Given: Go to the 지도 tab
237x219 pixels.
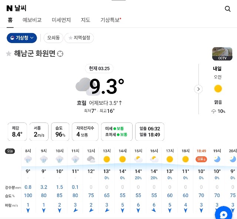Looking at the screenshot, I should pos(86,20).
